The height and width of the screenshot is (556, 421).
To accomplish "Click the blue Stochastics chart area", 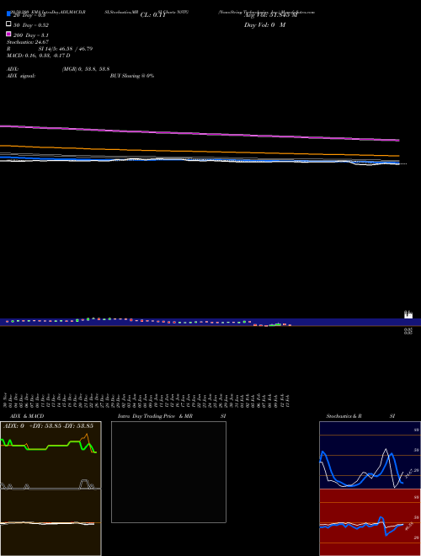I will [x=370, y=455].
